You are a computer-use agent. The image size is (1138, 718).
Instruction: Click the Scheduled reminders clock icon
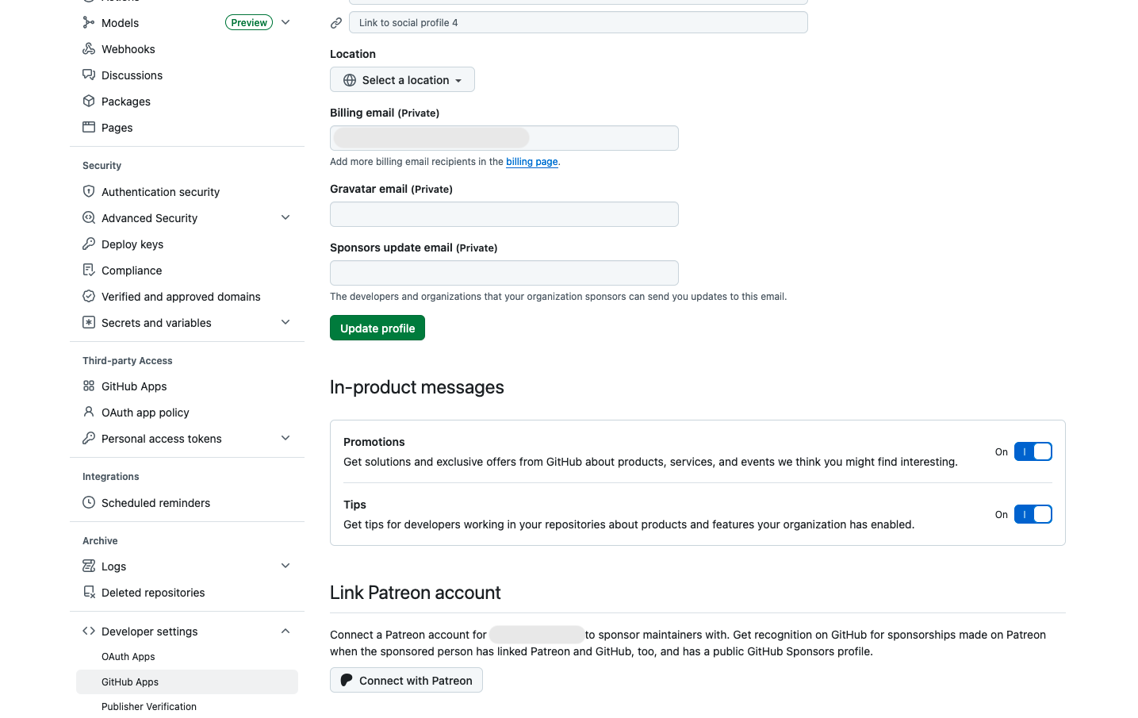[x=89, y=502]
